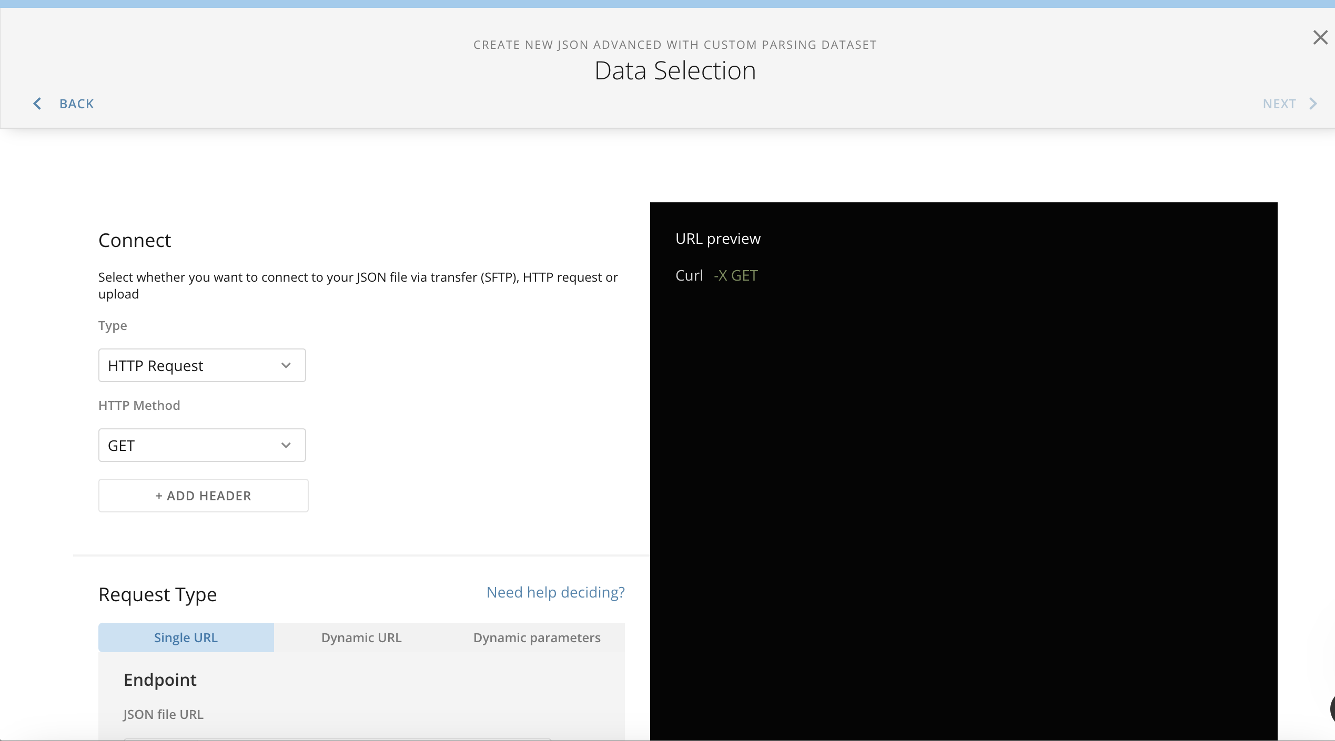Open the HTTP Request type dropdown
Screen dimensions: 1335x741
point(201,365)
